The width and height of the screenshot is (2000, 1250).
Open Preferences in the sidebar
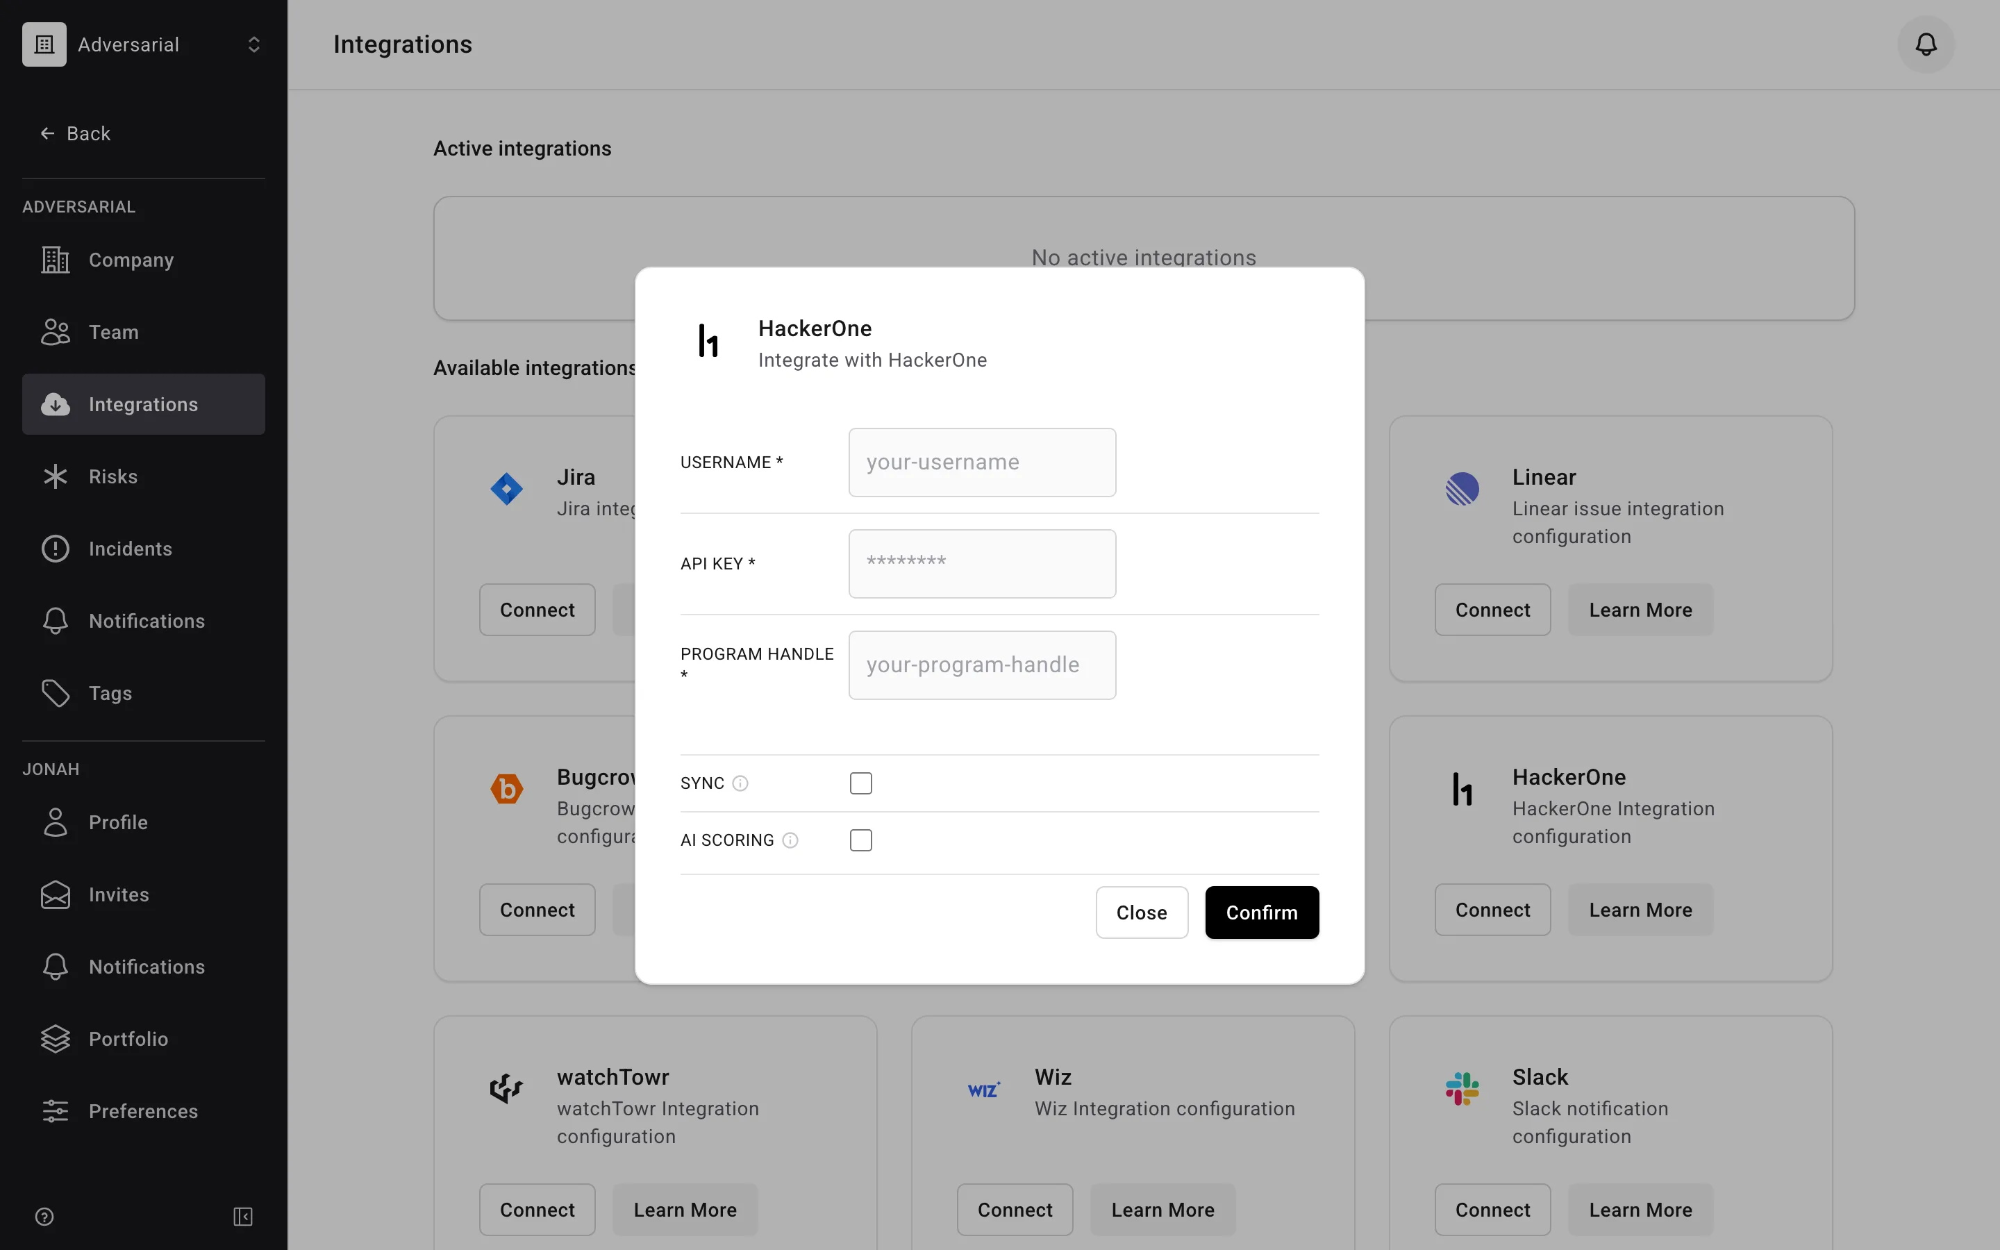(x=144, y=1111)
